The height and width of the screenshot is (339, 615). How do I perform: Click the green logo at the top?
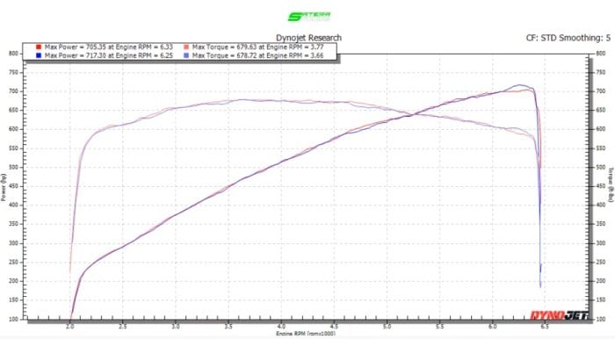point(309,16)
